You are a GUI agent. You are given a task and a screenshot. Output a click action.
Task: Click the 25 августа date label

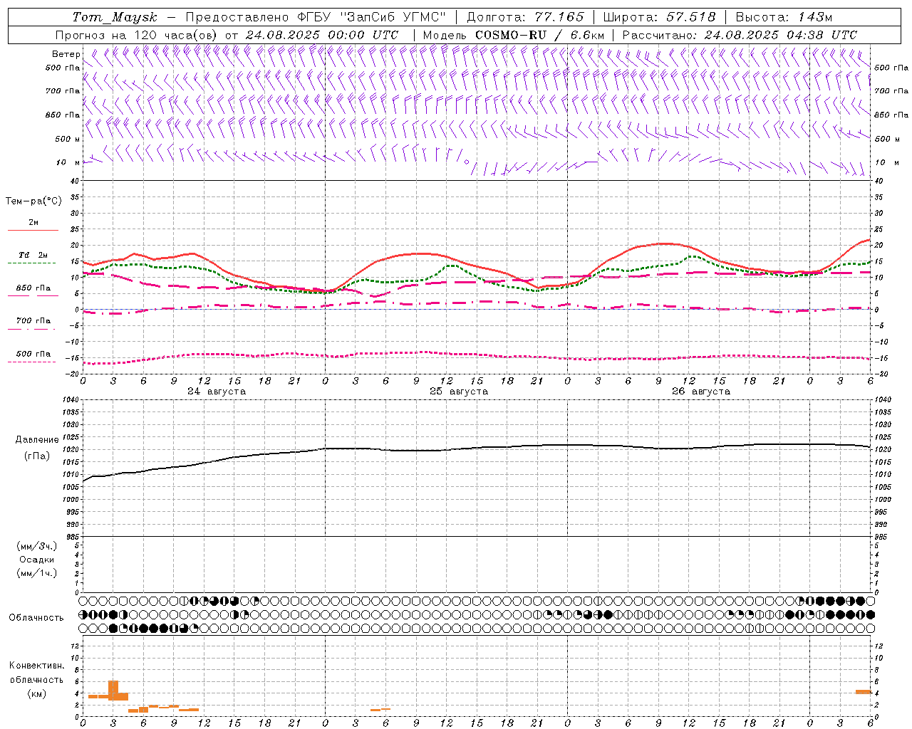[459, 392]
